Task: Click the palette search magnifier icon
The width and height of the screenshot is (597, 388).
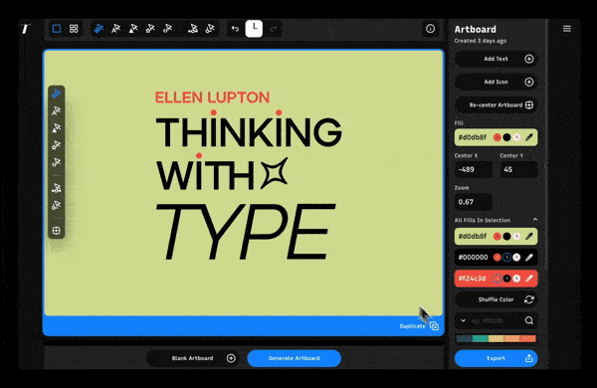Action: (x=529, y=320)
